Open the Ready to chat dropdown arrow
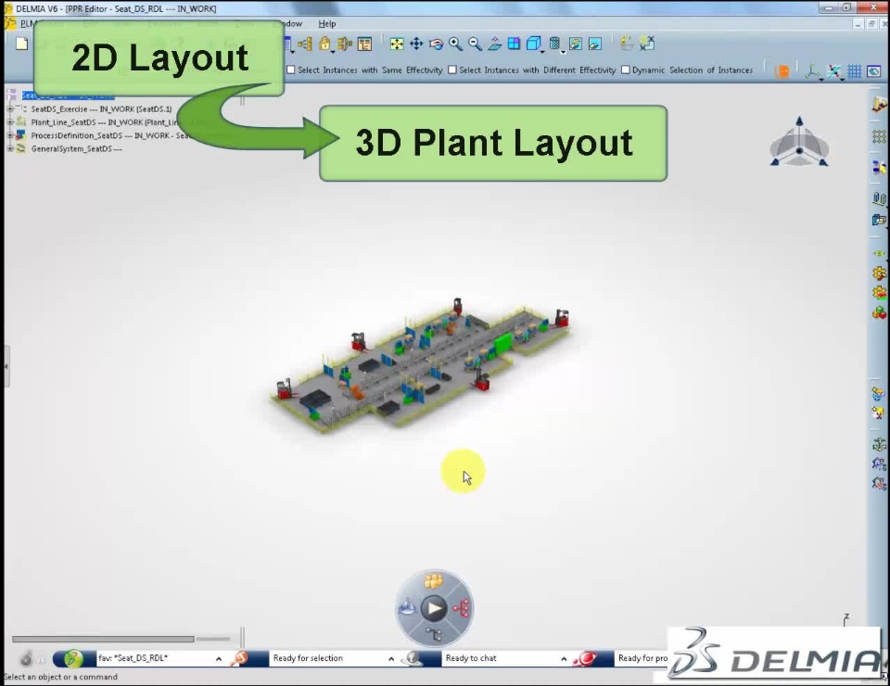 (x=564, y=659)
